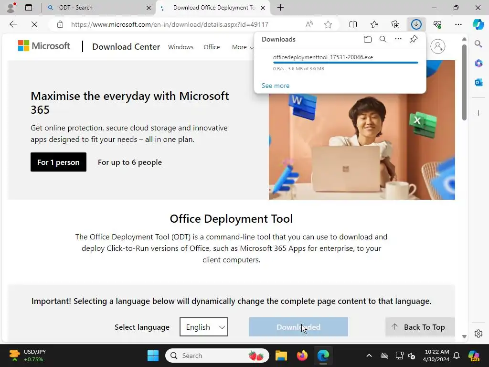Switch to the ODT - Search tab
Screen dimensions: 489x367
[x=97, y=8]
